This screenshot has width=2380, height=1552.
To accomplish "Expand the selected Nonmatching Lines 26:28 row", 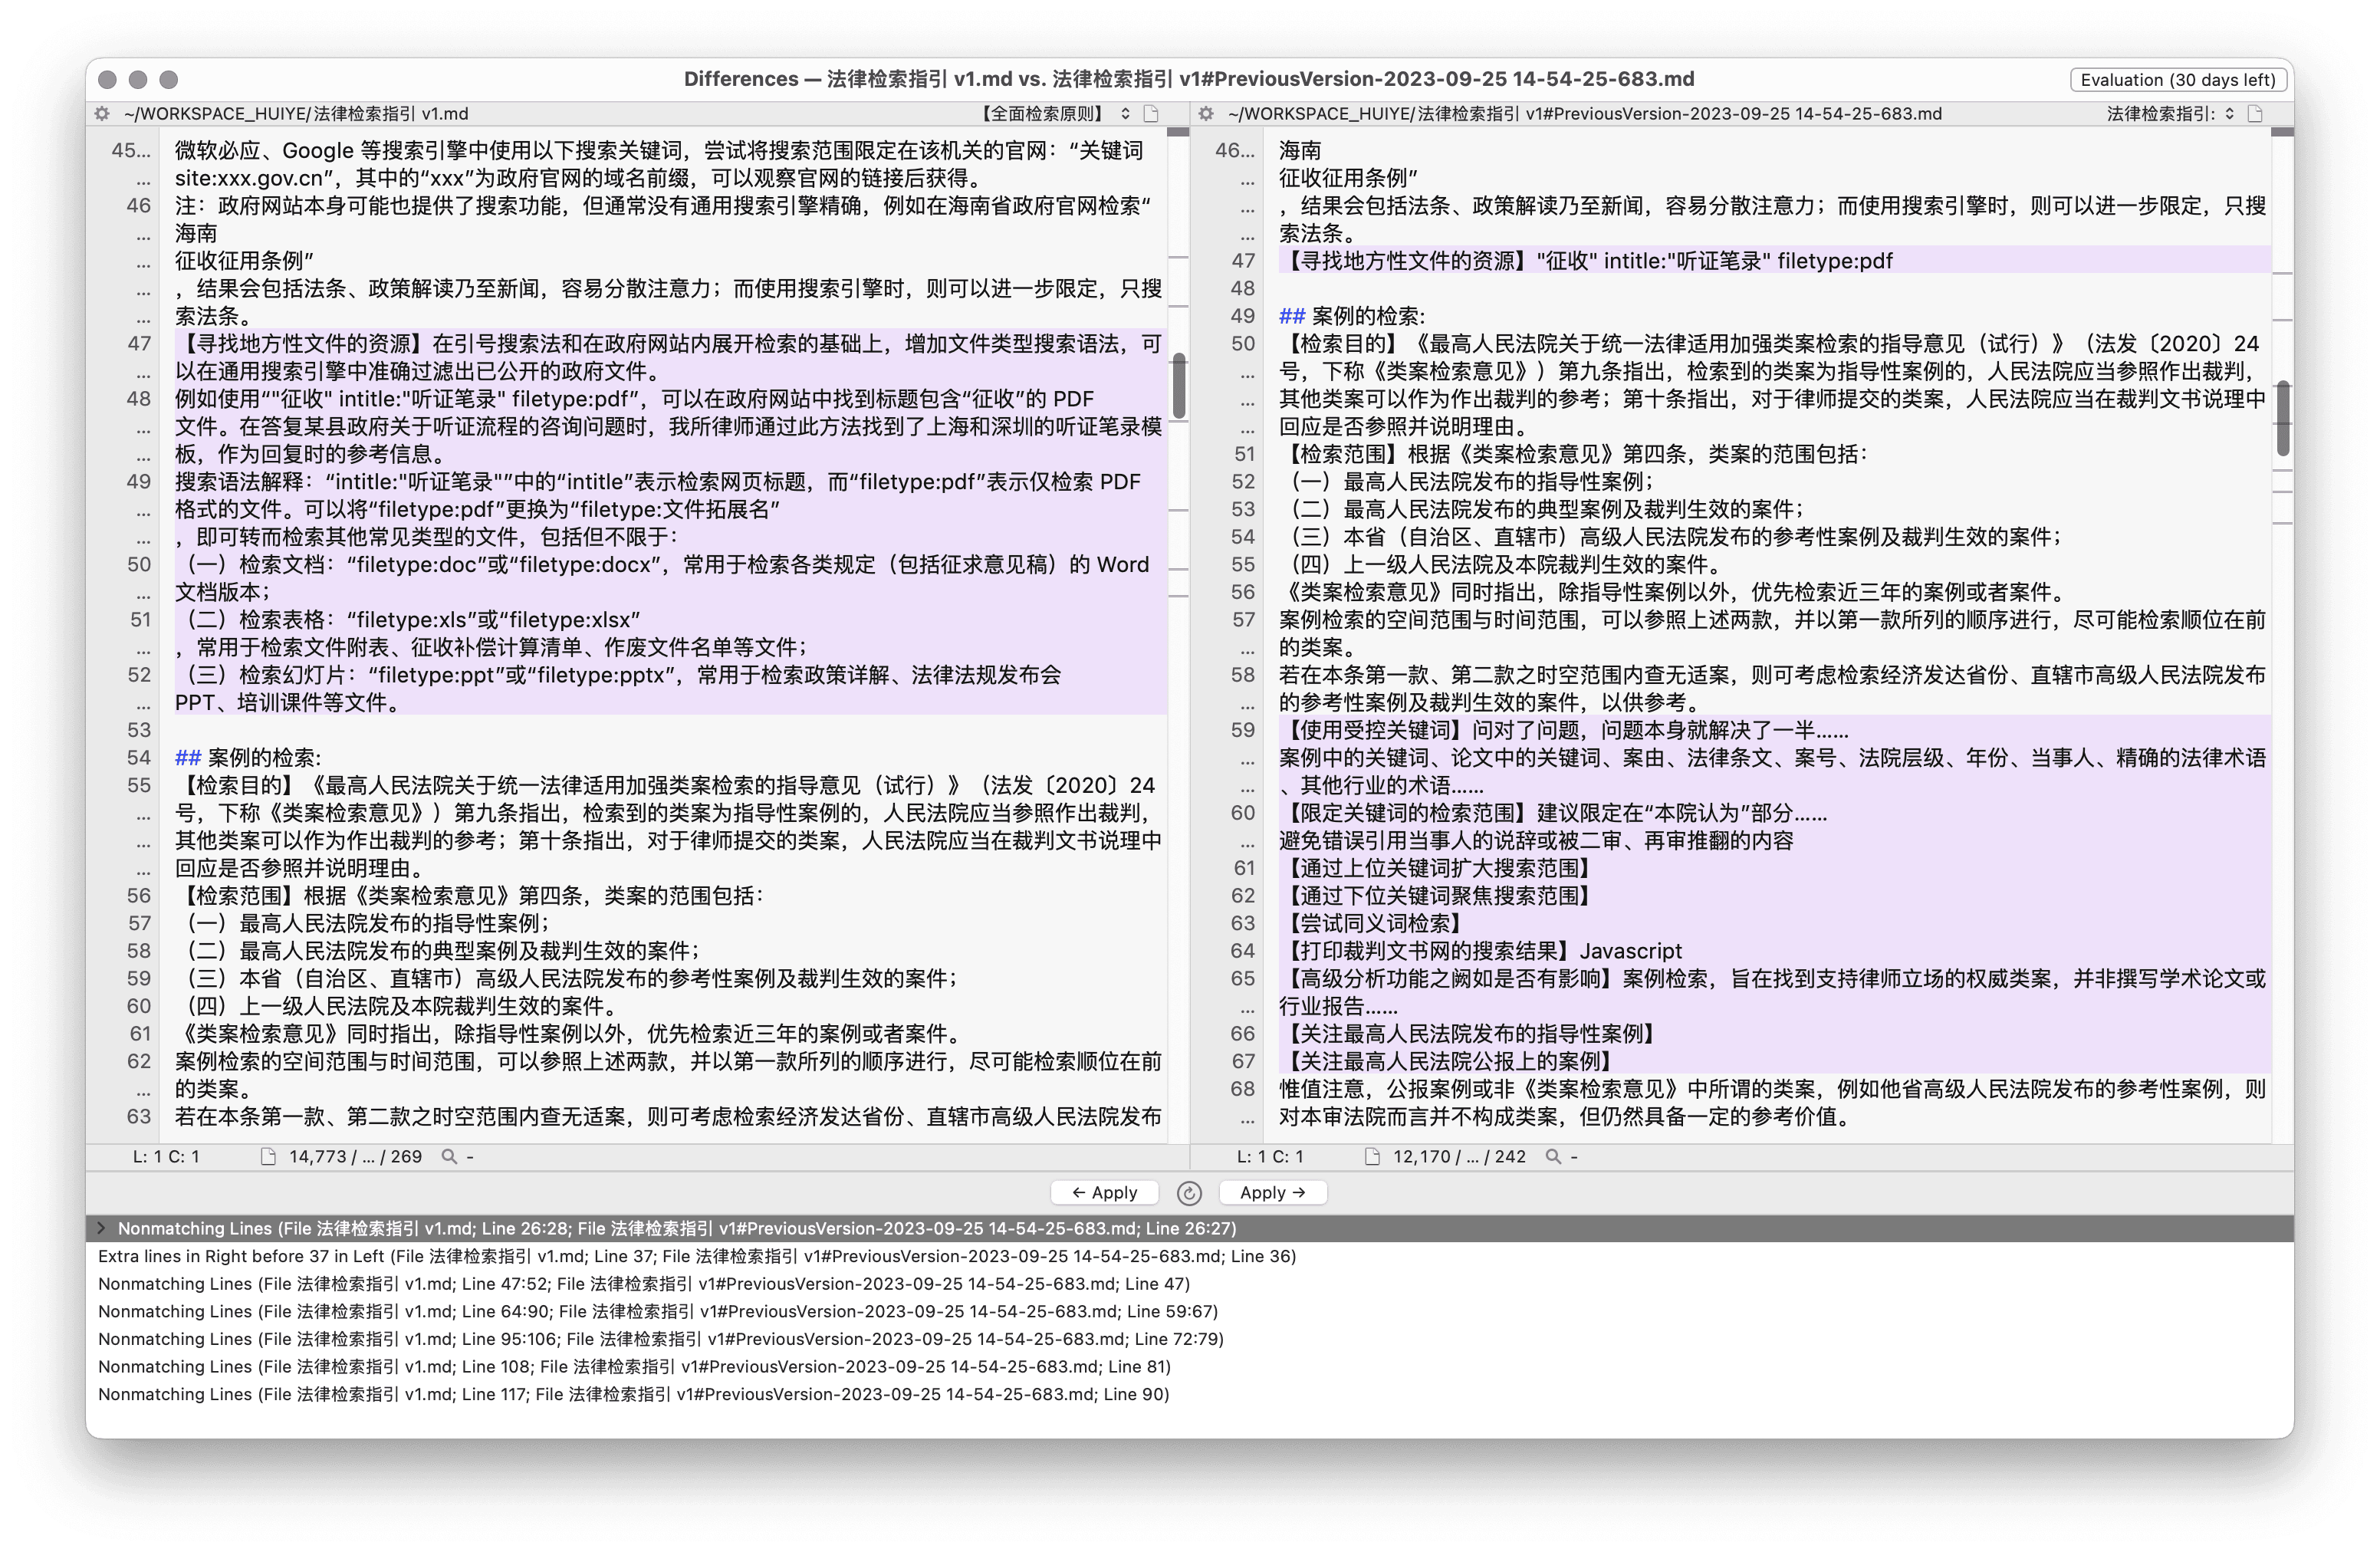I will point(101,1228).
